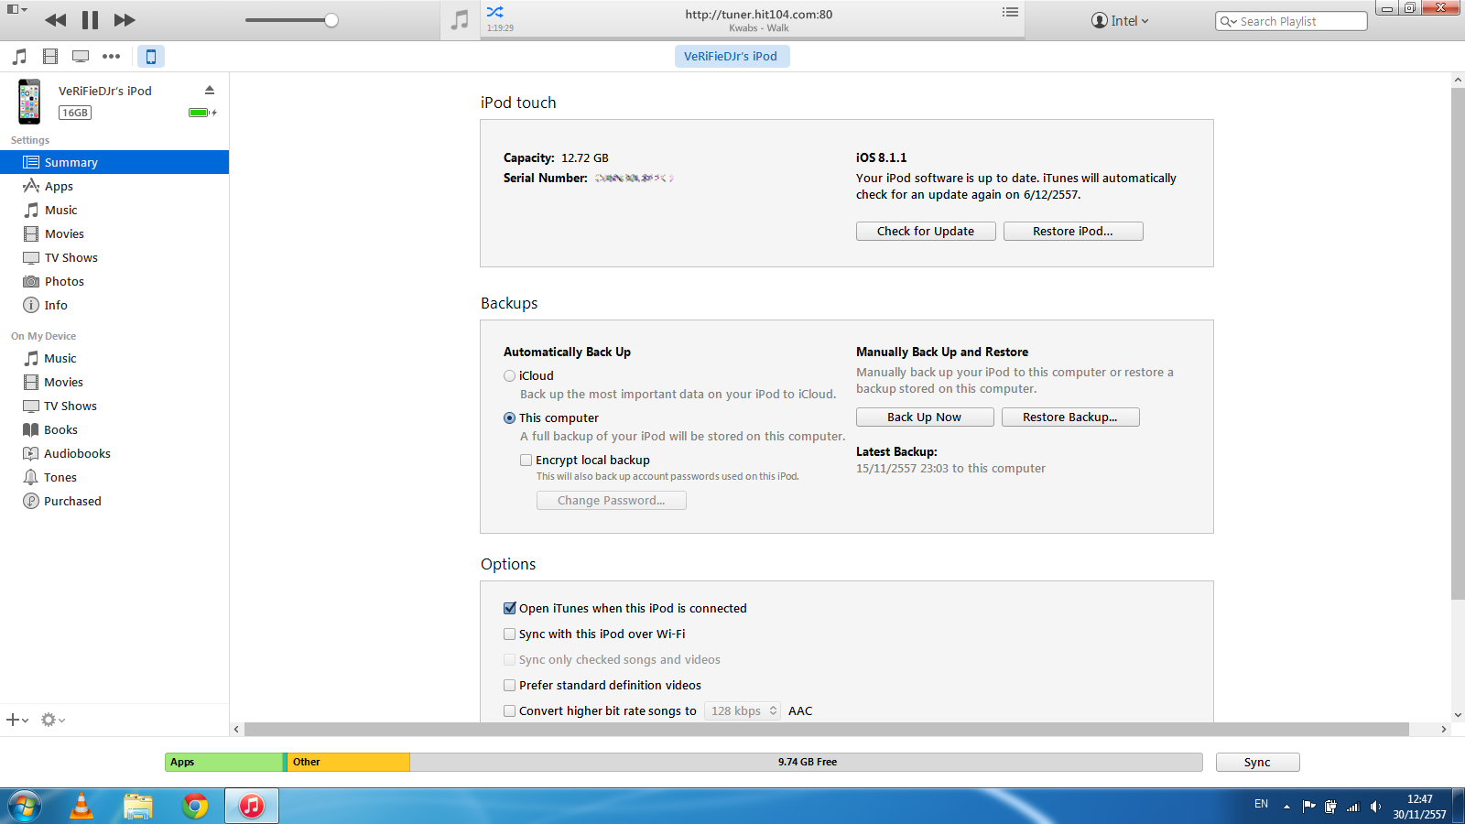Open the Intel account menu
Screen dimensions: 1465x824
1120,20
